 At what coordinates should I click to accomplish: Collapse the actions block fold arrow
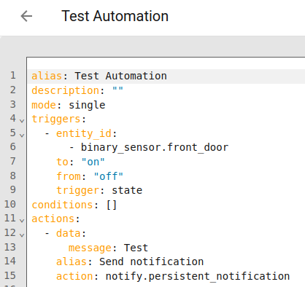click(x=22, y=221)
